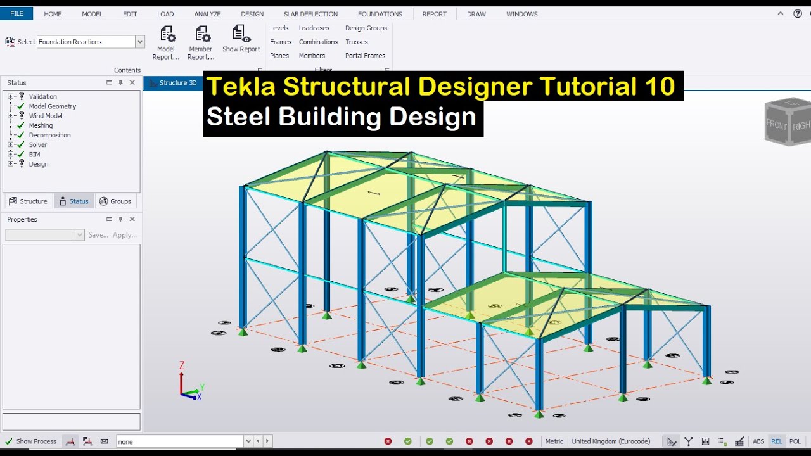Click the Planes filter
811x456 pixels.
pos(279,56)
